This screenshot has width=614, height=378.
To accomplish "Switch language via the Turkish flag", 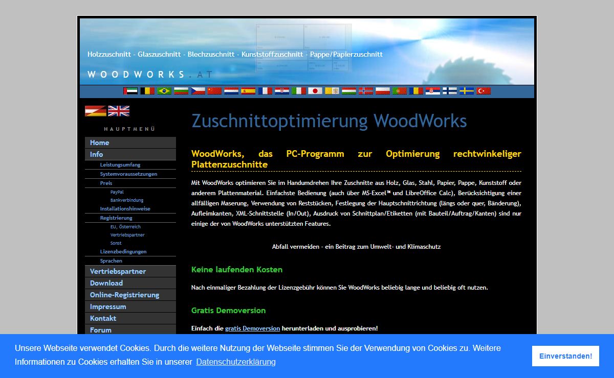I will (x=484, y=91).
